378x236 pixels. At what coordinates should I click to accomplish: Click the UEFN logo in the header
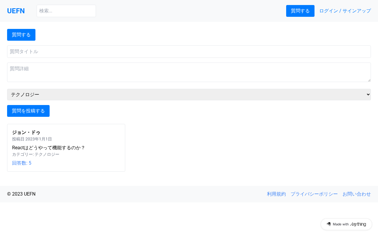click(x=16, y=11)
